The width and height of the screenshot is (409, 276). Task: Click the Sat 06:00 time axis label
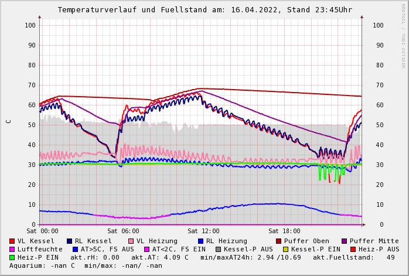123,231
